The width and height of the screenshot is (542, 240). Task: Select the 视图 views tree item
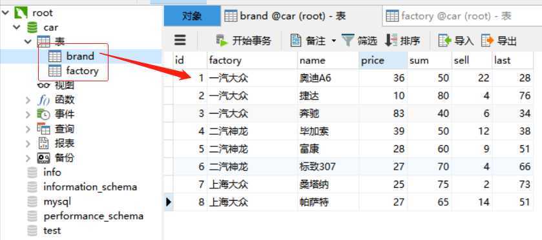[x=65, y=85]
